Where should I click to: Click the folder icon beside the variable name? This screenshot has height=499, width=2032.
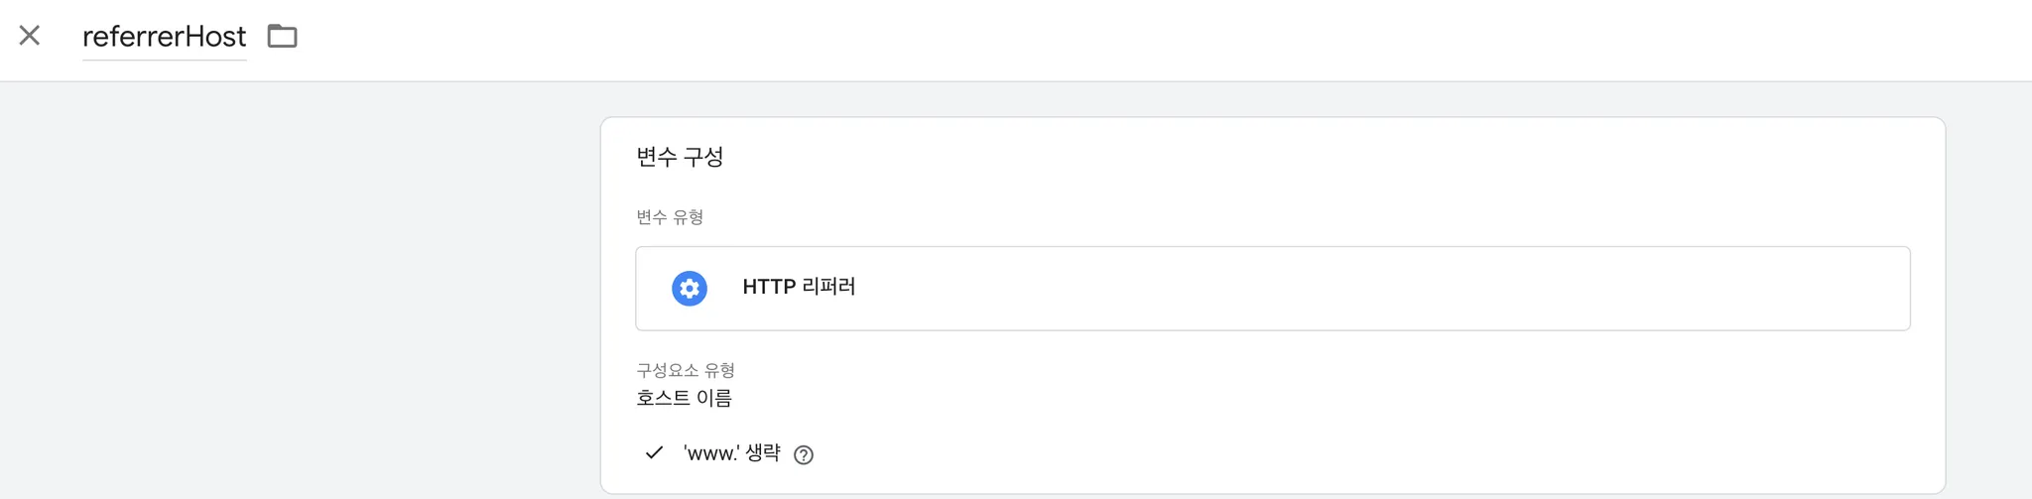pyautogui.click(x=283, y=37)
